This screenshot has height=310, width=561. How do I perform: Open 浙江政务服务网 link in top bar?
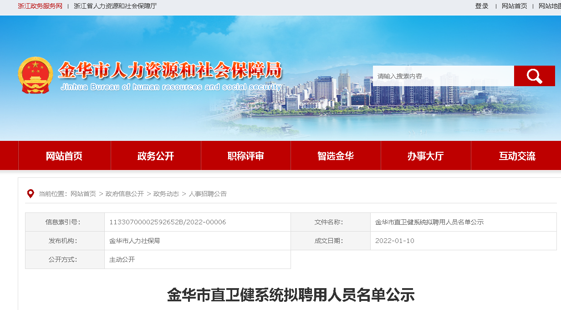[40, 6]
